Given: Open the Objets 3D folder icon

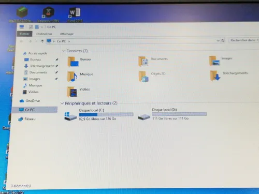Looking at the screenshot, I should tap(143, 77).
